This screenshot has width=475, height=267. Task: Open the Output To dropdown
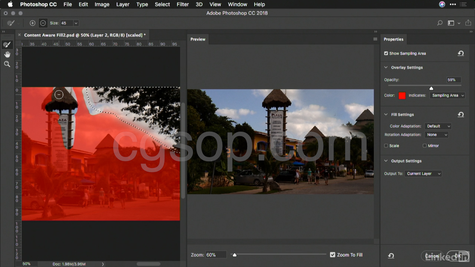coord(423,174)
